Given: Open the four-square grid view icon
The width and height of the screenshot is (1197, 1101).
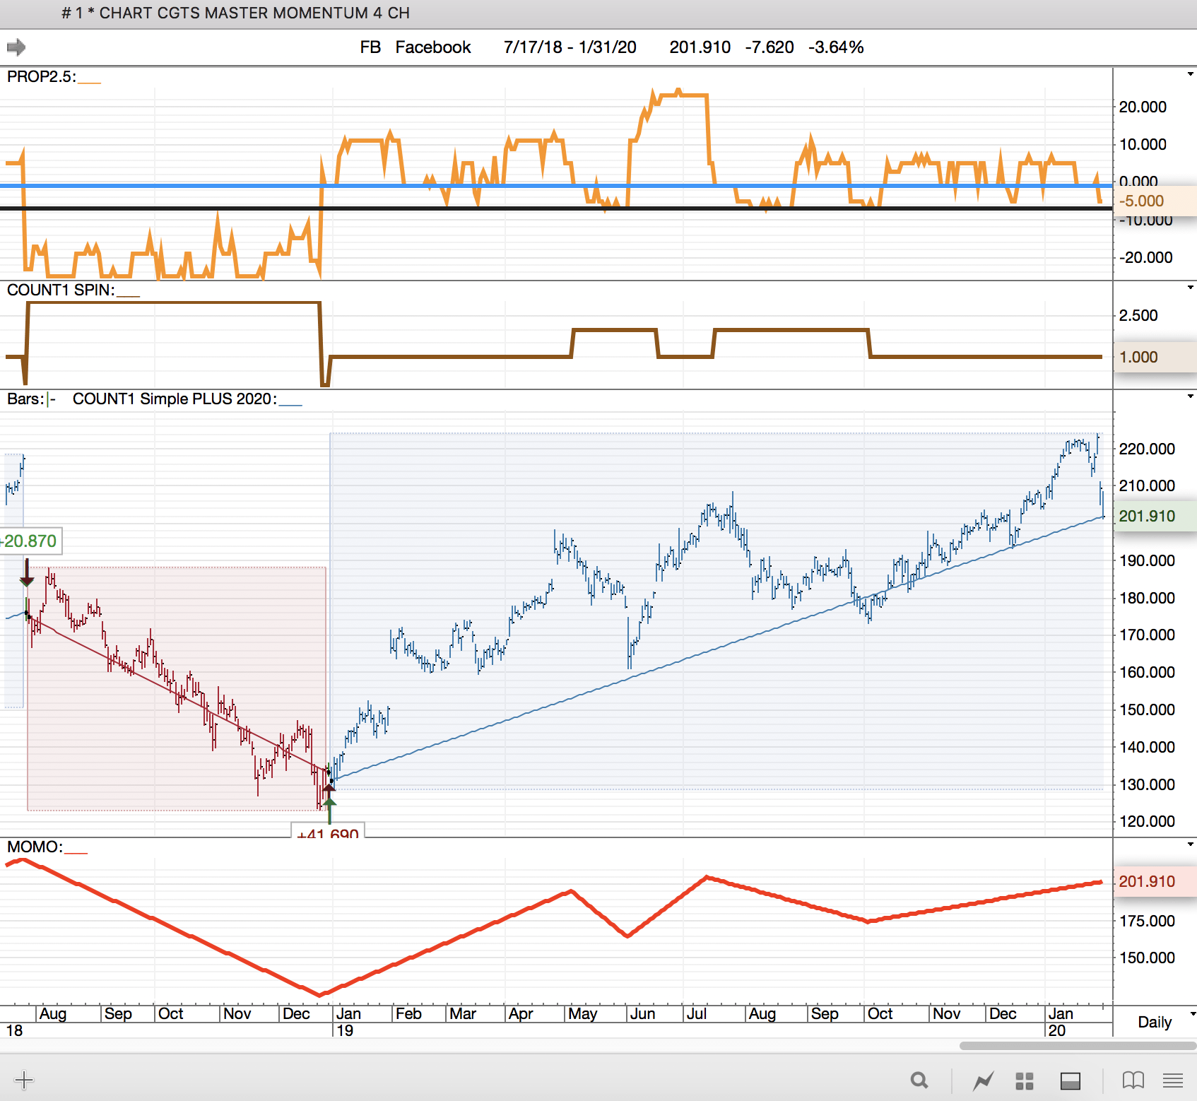Looking at the screenshot, I should click(1024, 1081).
